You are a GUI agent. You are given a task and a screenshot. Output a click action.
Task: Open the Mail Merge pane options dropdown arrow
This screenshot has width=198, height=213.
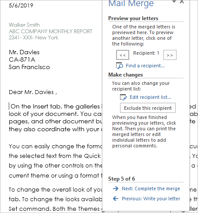pyautogui.click(x=174, y=1)
